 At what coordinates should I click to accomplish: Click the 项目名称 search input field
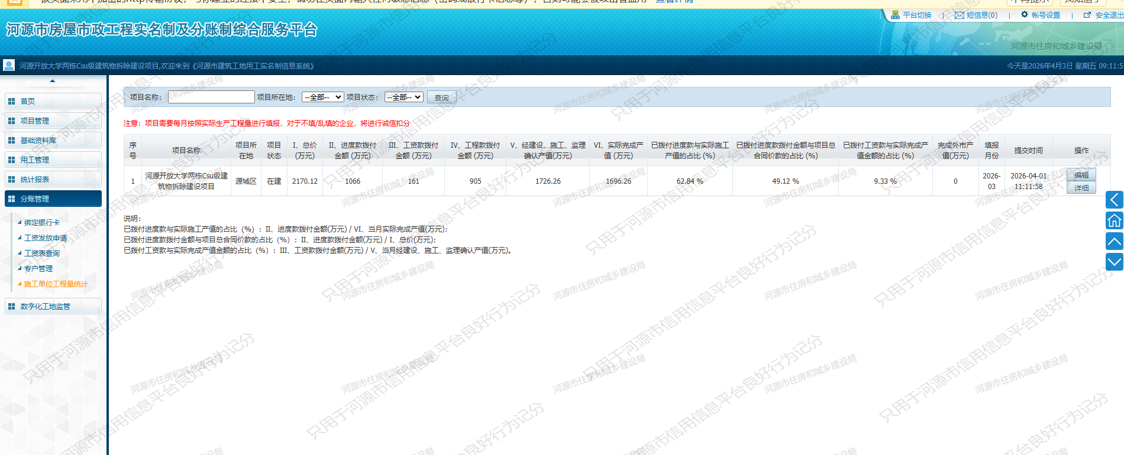pyautogui.click(x=211, y=97)
